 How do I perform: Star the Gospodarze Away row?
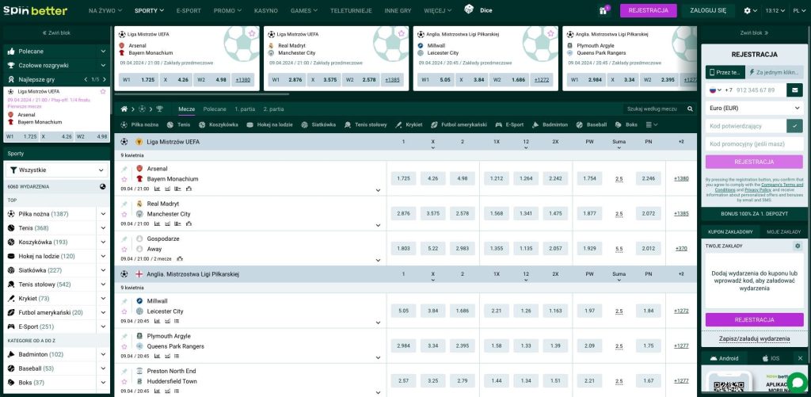click(x=124, y=249)
